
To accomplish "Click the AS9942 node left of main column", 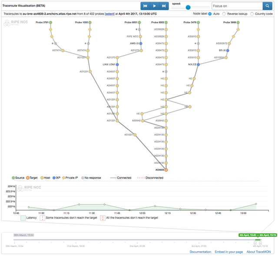I will (x=143, y=121).
